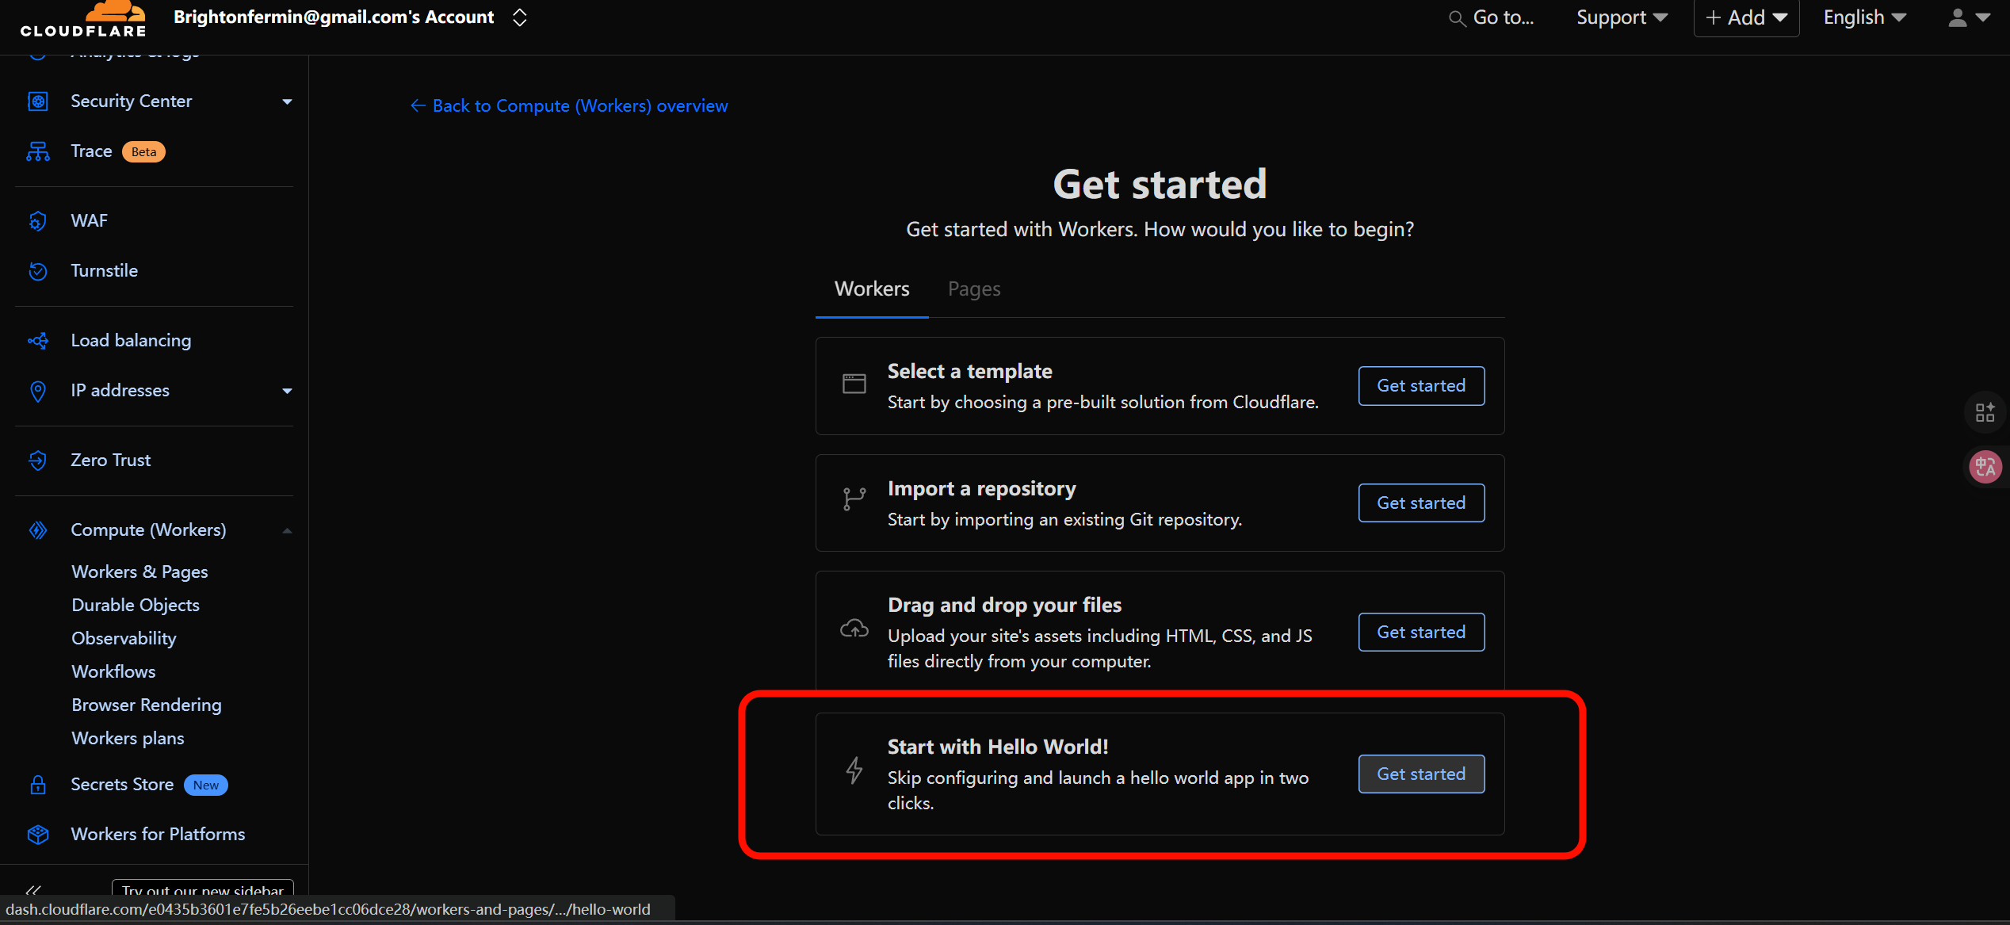Screen dimensions: 2010x925
Task: Click the Secrets Store lock icon
Action: point(38,785)
